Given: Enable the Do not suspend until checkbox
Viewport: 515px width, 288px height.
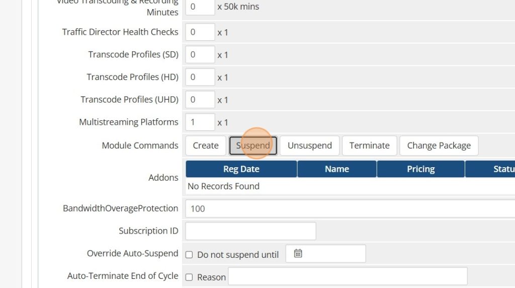Looking at the screenshot, I should point(189,255).
